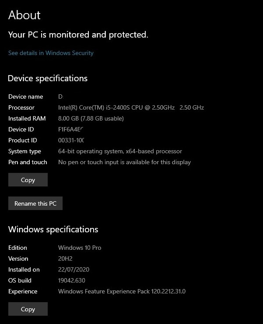The width and height of the screenshot is (263, 324).
Task: Click the monitored and protected status text
Action: 78,34
